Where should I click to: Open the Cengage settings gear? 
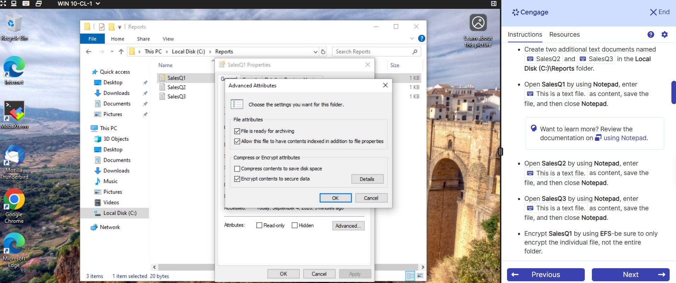pos(665,35)
